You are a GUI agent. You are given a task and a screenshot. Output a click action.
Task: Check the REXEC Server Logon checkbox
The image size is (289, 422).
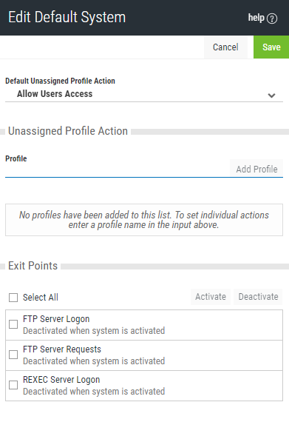pyautogui.click(x=13, y=385)
